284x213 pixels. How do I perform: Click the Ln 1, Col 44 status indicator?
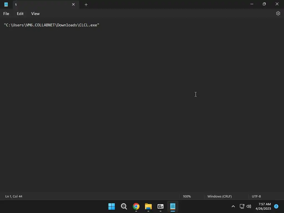pos(14,196)
